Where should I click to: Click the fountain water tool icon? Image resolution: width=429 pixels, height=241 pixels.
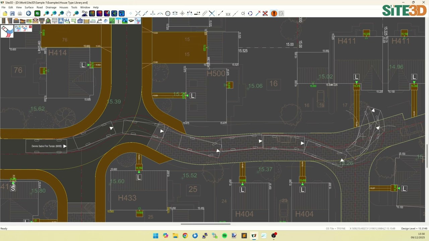(x=61, y=21)
